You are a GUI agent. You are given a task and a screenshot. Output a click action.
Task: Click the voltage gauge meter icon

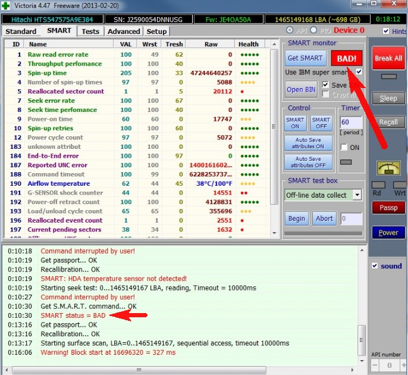[x=388, y=169]
